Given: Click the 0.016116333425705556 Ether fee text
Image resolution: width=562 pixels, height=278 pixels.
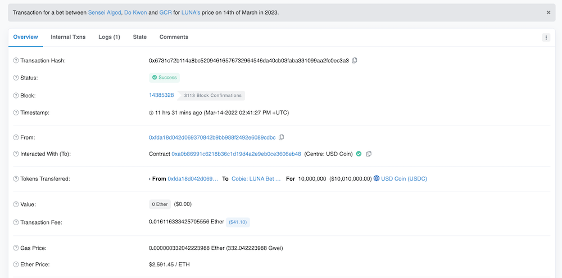Looking at the screenshot, I should (x=187, y=222).
